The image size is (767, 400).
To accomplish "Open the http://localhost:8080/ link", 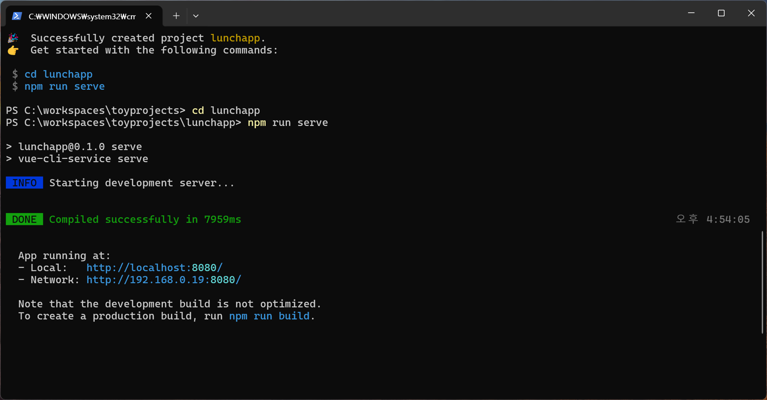I will (154, 268).
